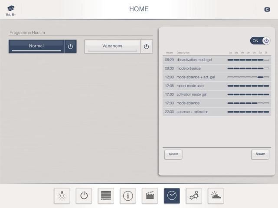Viewport: 278px width, 208px height.
Task: Open the information icon in bottom bar
Action: tap(128, 196)
